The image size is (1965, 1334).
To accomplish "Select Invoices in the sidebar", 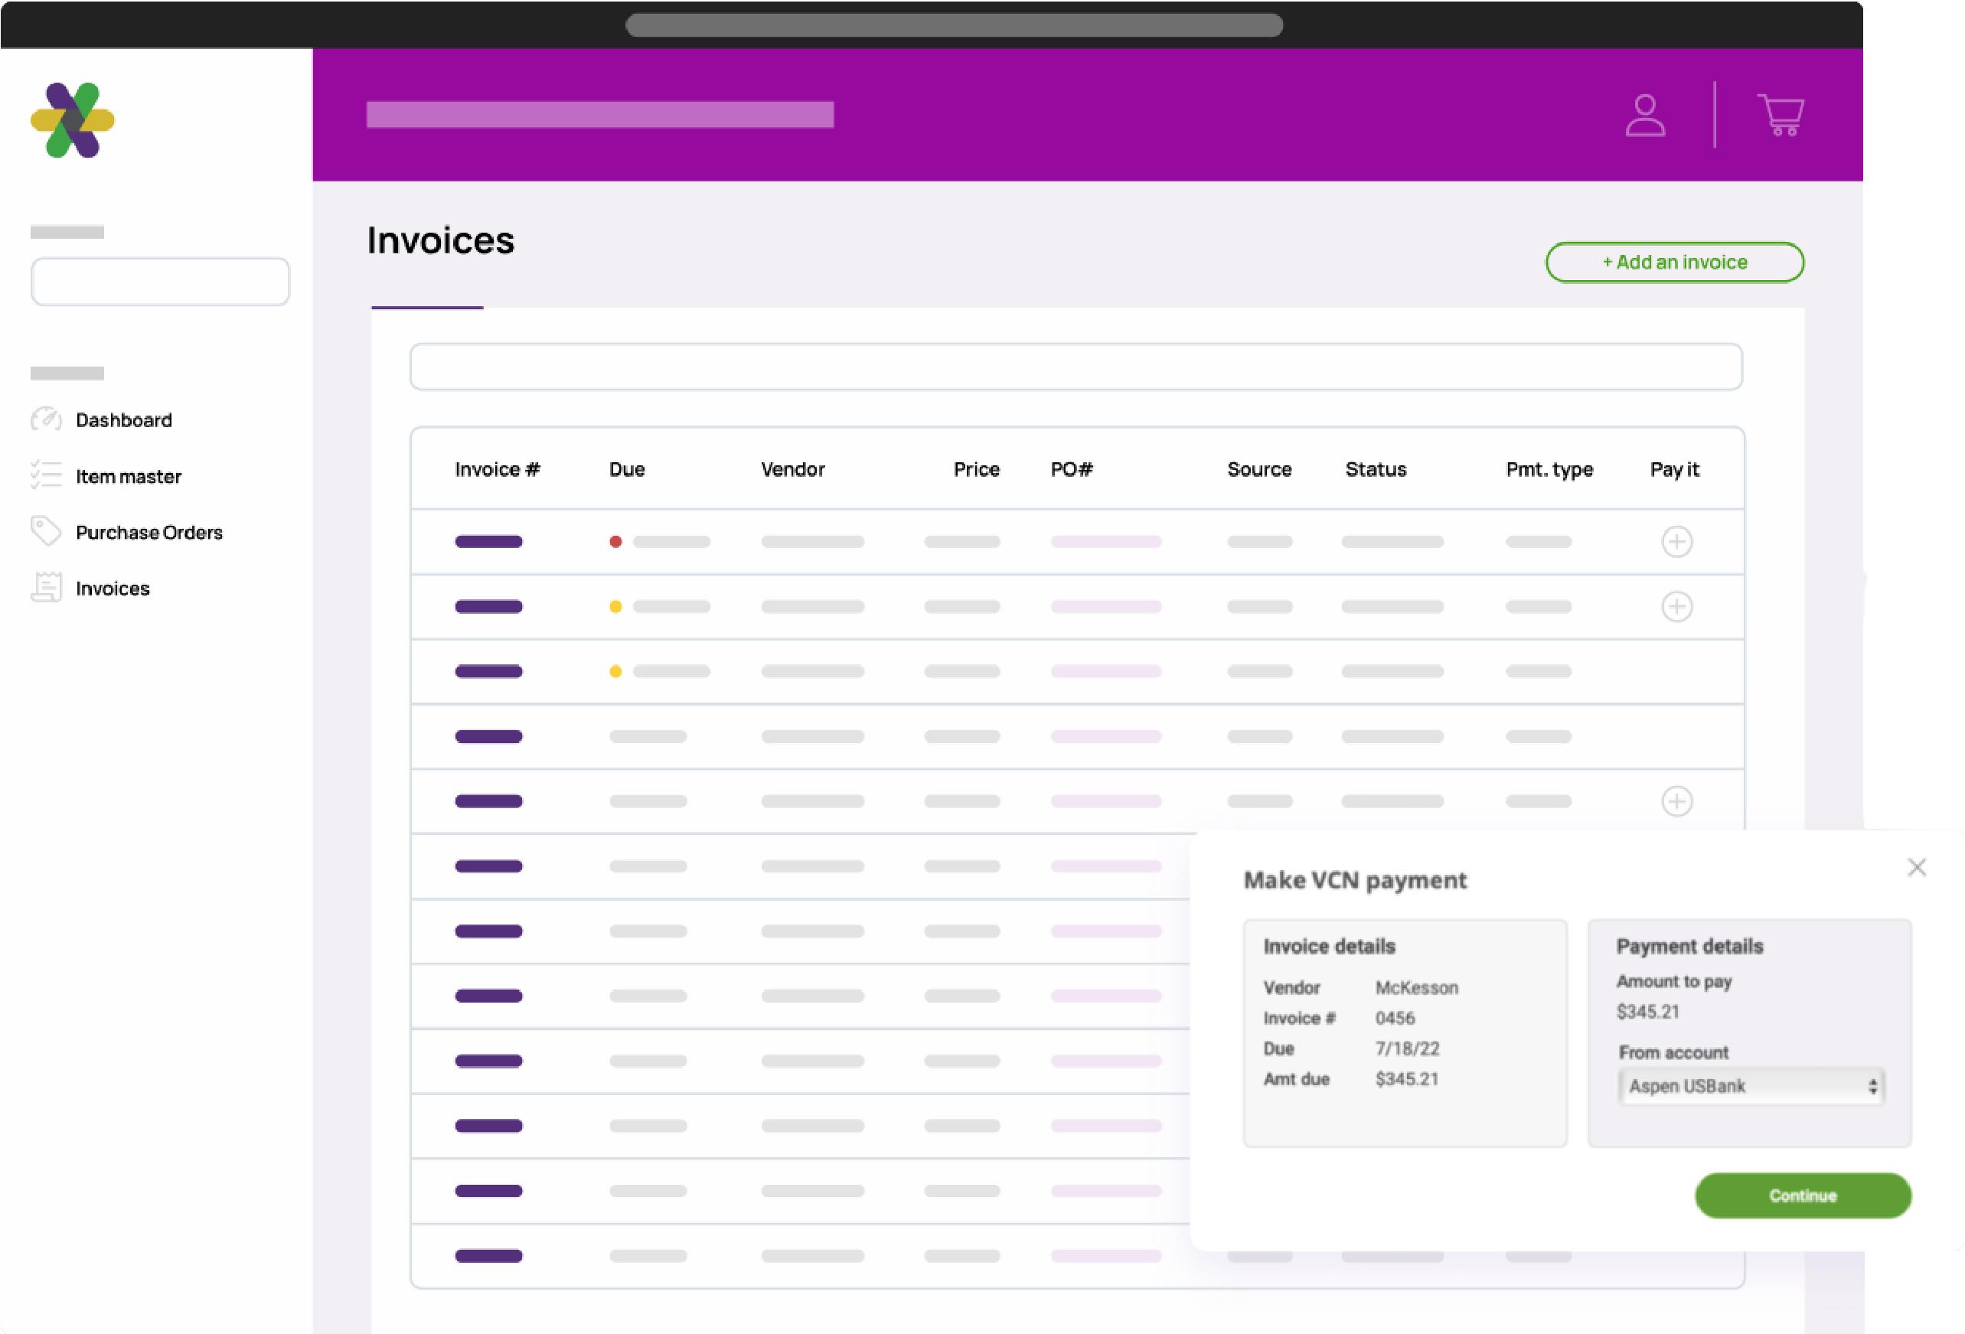I will coord(113,589).
